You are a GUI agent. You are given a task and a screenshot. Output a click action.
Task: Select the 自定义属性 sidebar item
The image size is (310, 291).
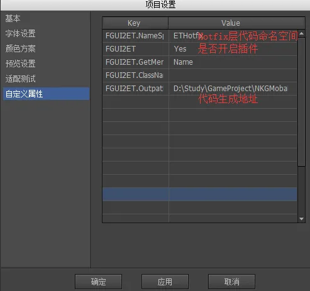pyautogui.click(x=46, y=94)
